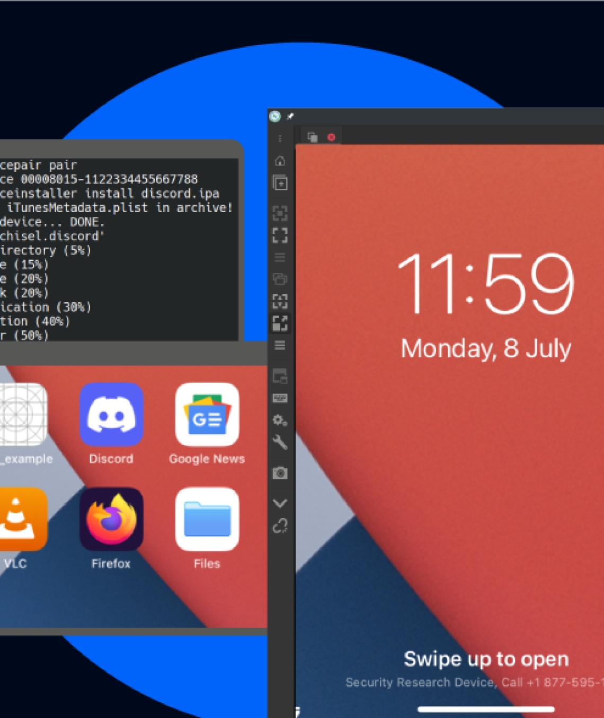The width and height of the screenshot is (604, 718).
Task: Click the dimmed three-lines icon above stacked windows
Action: tap(280, 257)
